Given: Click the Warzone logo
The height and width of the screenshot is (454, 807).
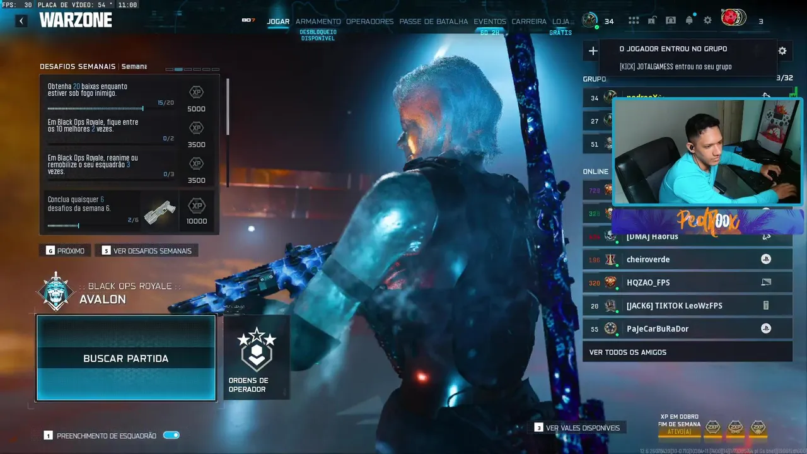Looking at the screenshot, I should [x=76, y=20].
